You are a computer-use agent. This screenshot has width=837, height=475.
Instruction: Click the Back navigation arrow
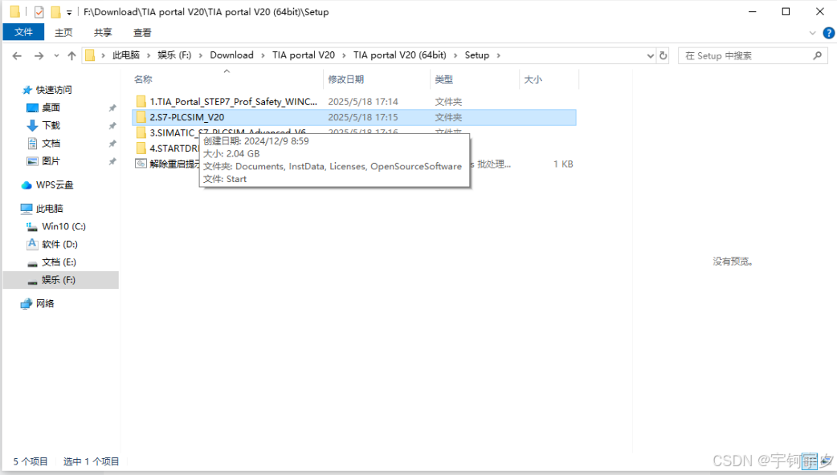pos(17,55)
